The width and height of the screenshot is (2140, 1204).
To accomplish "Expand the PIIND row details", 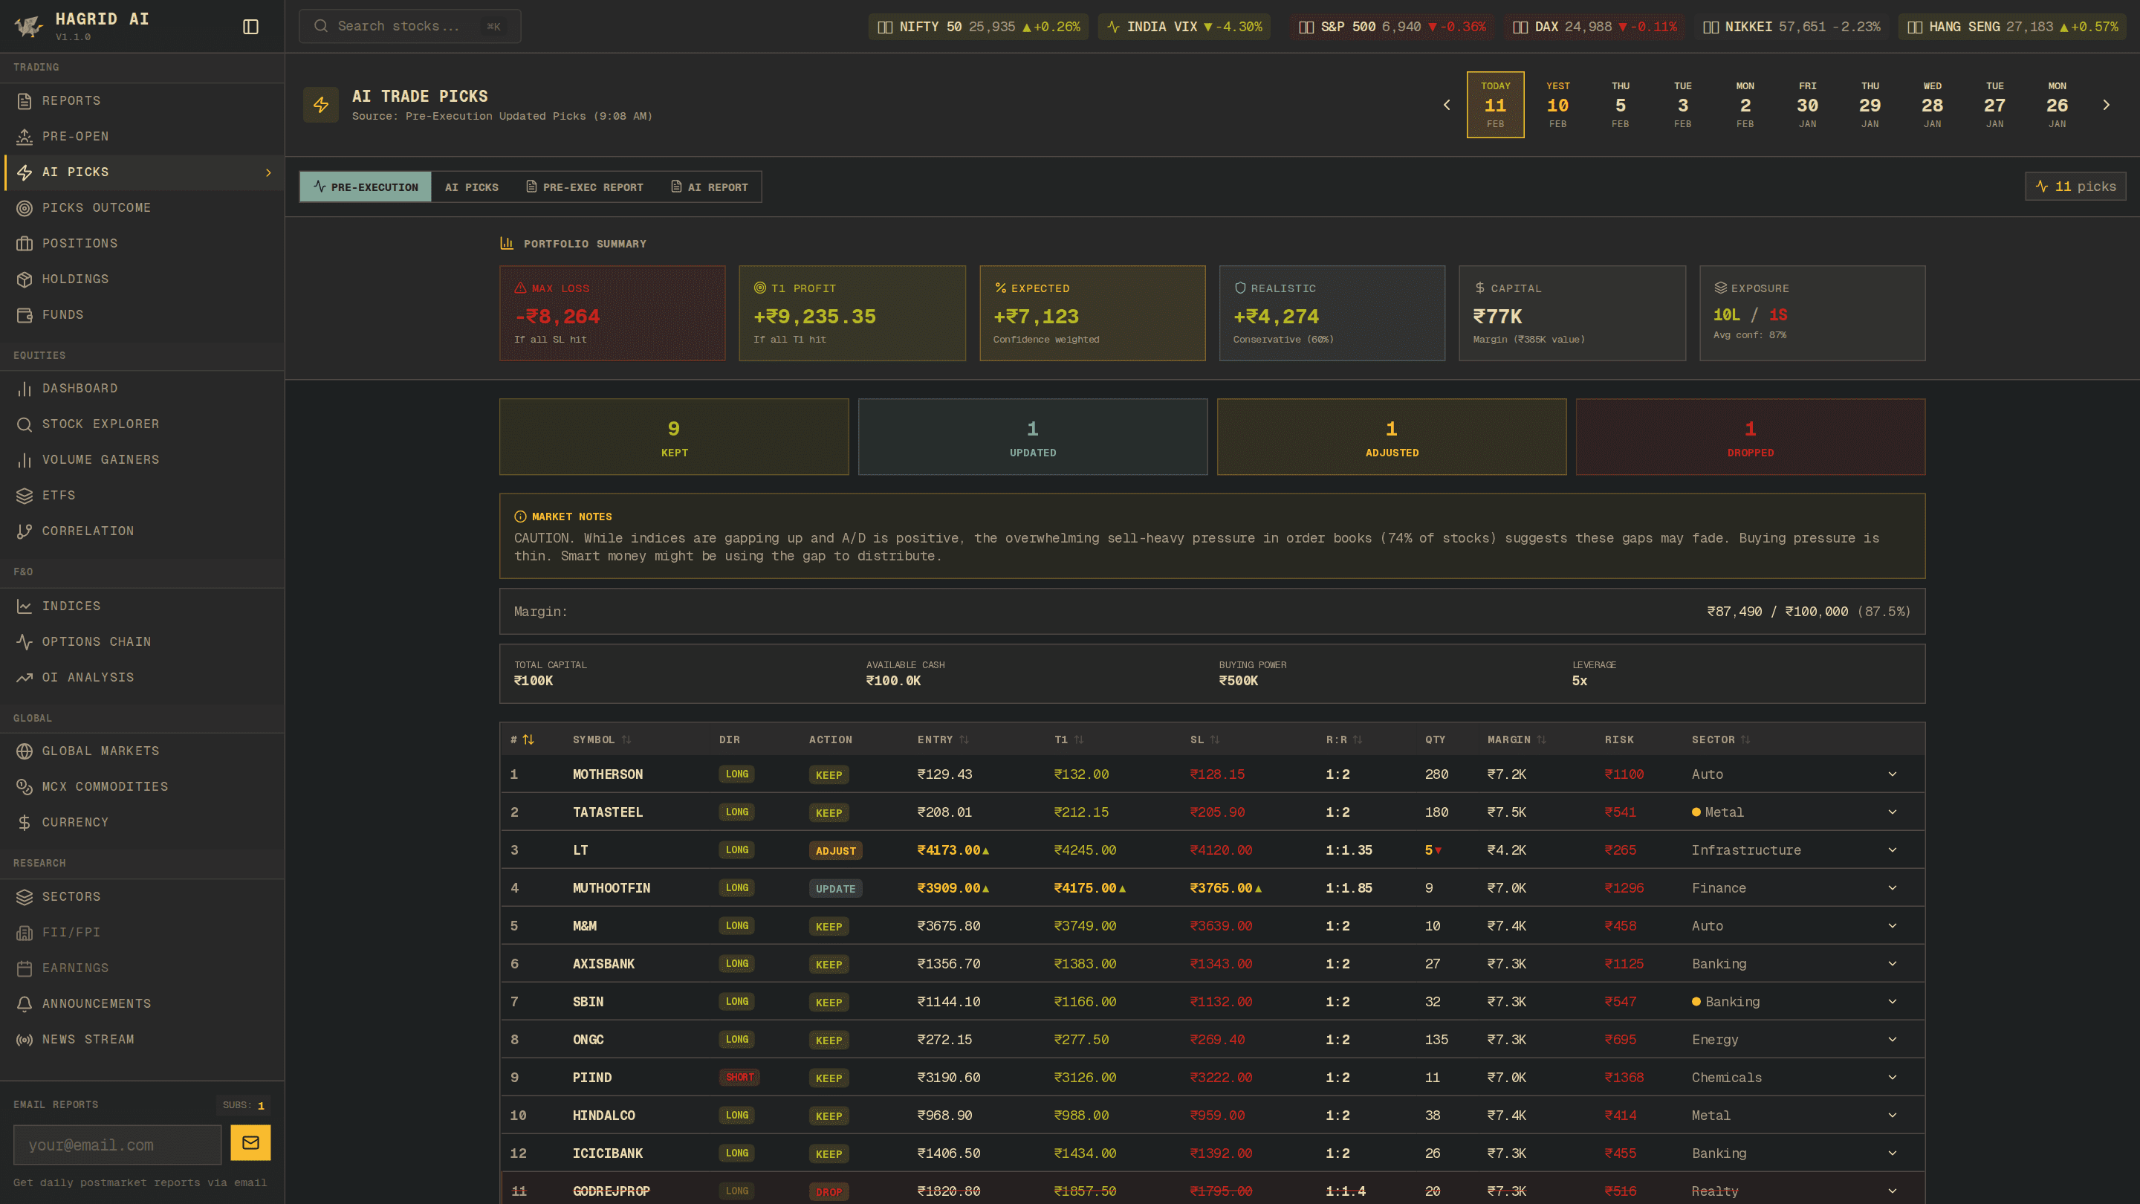I will [1892, 1078].
